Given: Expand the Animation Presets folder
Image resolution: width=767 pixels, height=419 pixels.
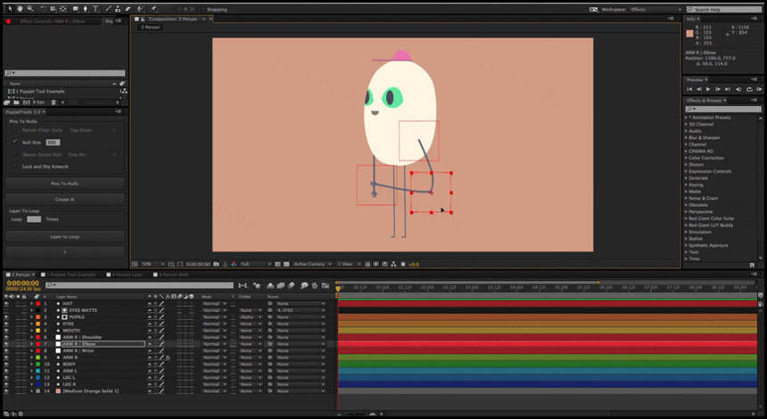Looking at the screenshot, I should point(687,118).
